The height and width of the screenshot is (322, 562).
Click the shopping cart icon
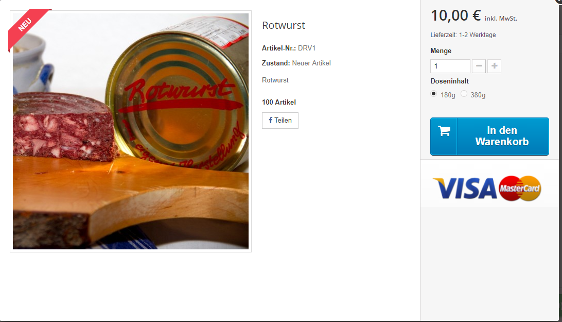click(x=444, y=131)
